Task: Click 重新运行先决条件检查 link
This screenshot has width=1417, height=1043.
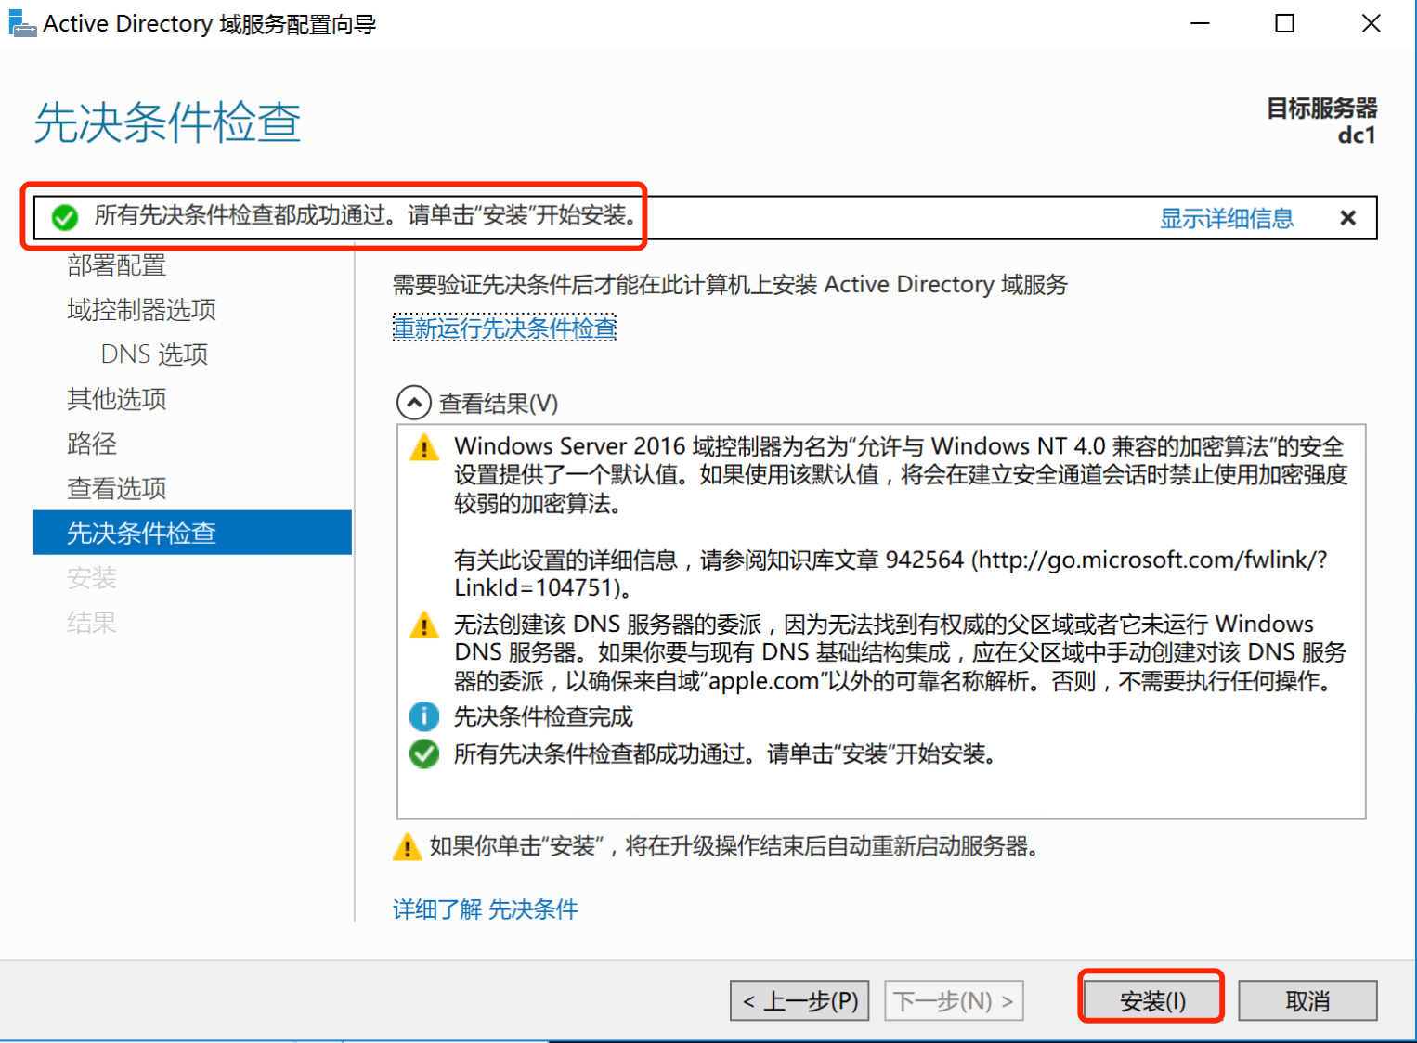Action: pos(504,328)
